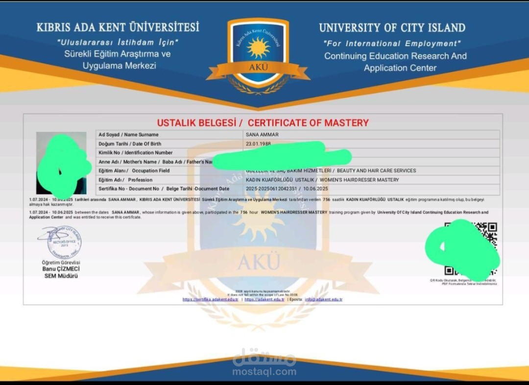Select "Continuing Education Research And Application Center" text
Viewport: 529px width, 385px height.
[x=395, y=62]
